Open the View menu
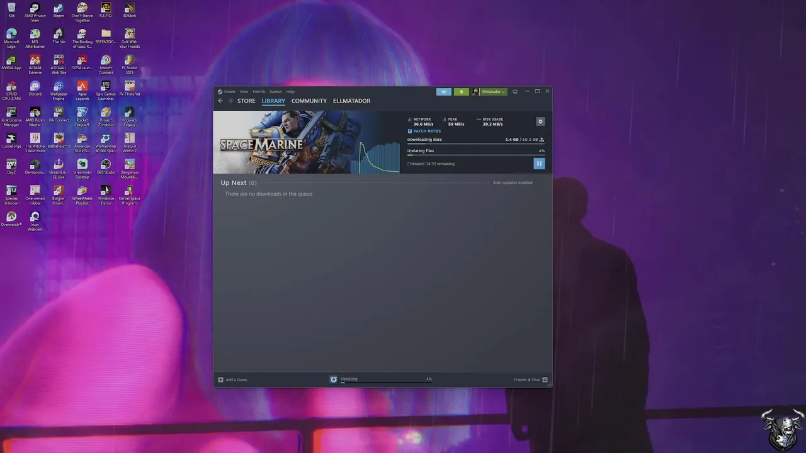 pos(244,92)
